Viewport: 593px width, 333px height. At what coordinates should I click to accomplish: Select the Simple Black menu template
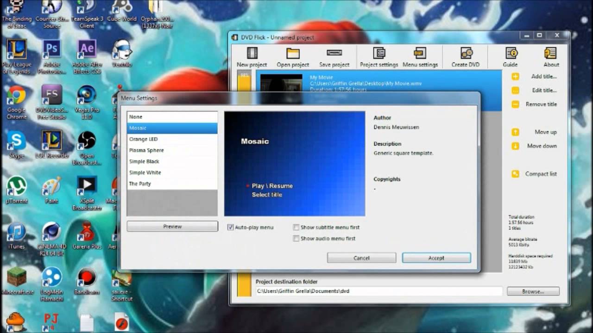click(x=172, y=161)
